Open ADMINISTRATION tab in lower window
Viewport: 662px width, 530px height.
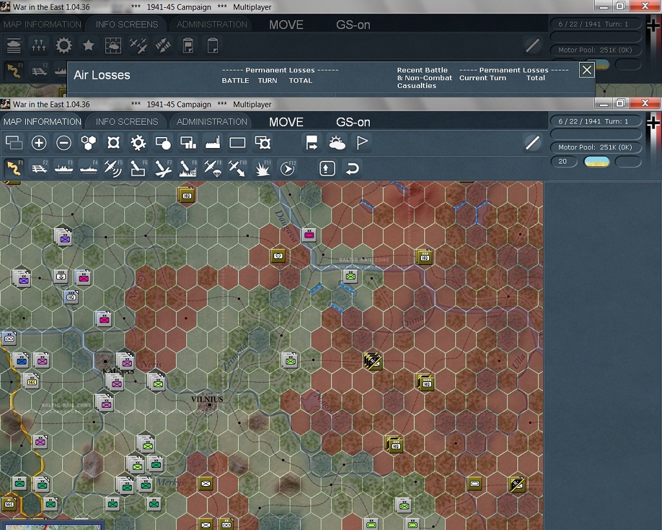tap(212, 122)
